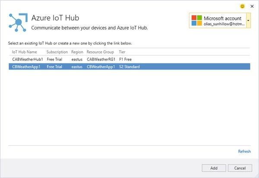The width and height of the screenshot is (259, 178).
Task: Sort by Subscription column header
Action: pos(57,52)
